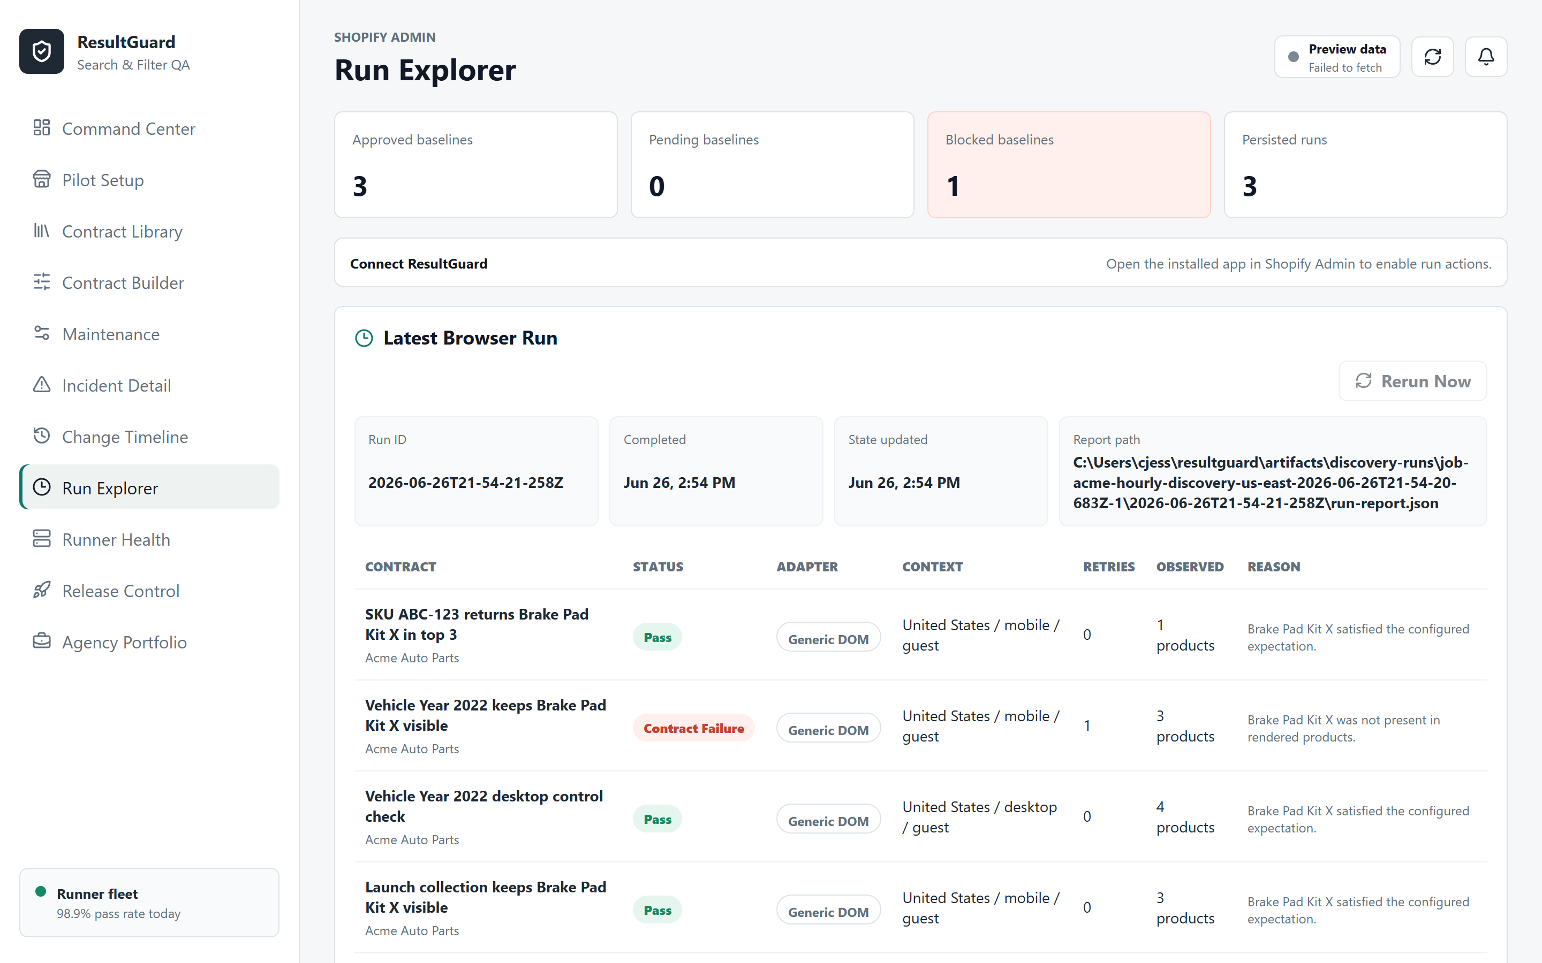Open Runner Health
The image size is (1542, 963).
(x=149, y=539)
